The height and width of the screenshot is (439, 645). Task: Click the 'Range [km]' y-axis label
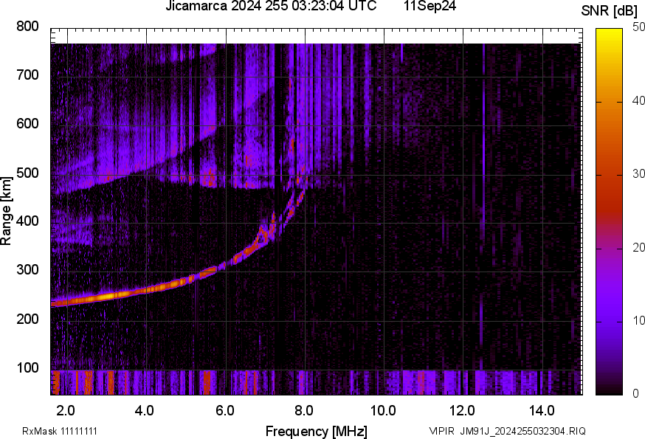click(6, 211)
